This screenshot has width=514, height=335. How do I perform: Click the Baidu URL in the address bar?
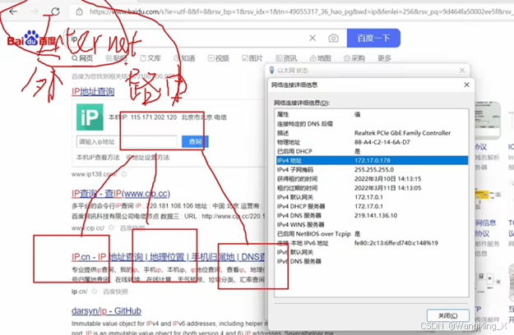[x=300, y=11]
